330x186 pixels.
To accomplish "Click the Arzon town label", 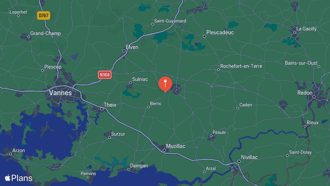I will click(x=19, y=150).
